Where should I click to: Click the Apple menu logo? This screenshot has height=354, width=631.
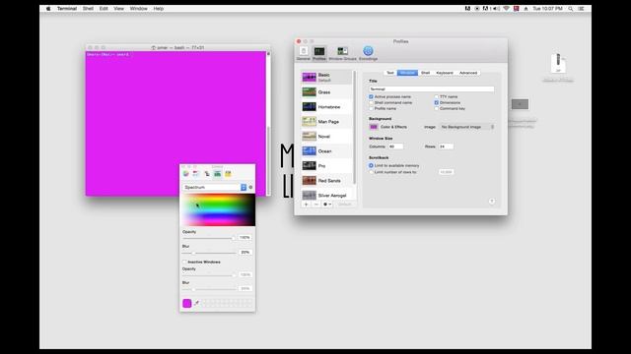coord(48,9)
